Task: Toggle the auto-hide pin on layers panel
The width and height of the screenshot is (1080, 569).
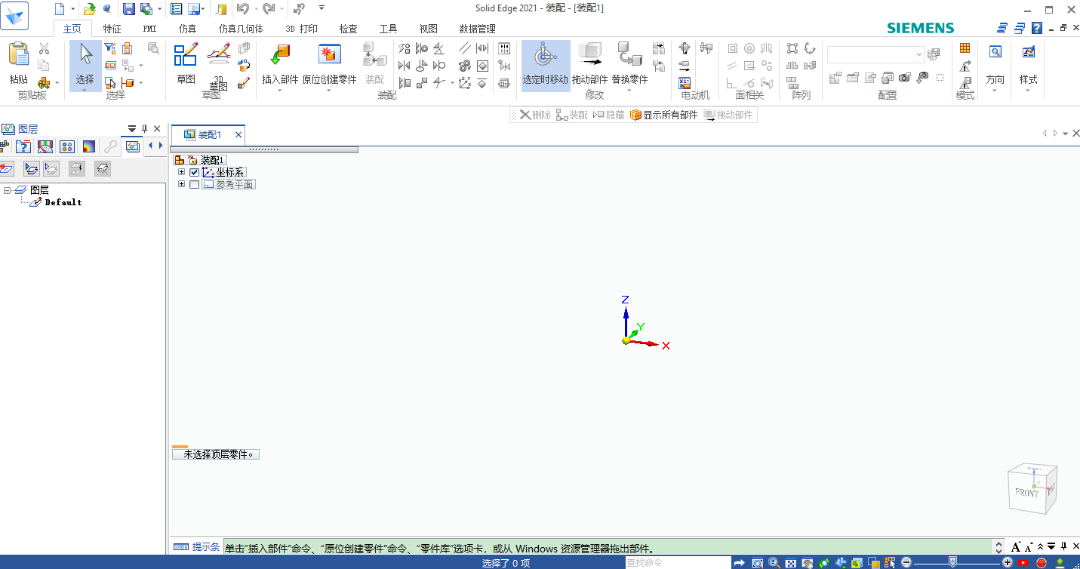Action: point(145,129)
